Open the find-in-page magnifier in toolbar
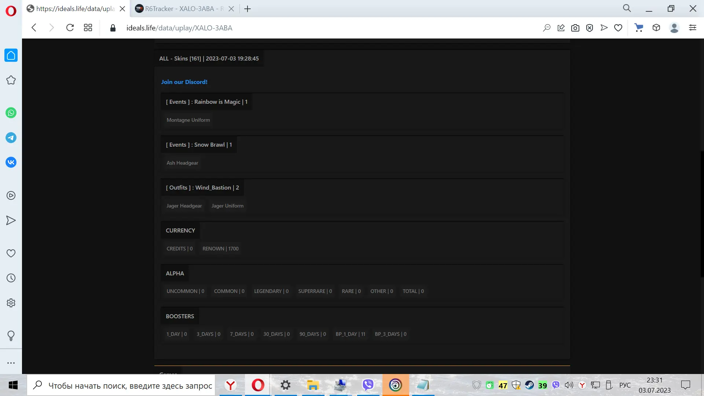 546,28
